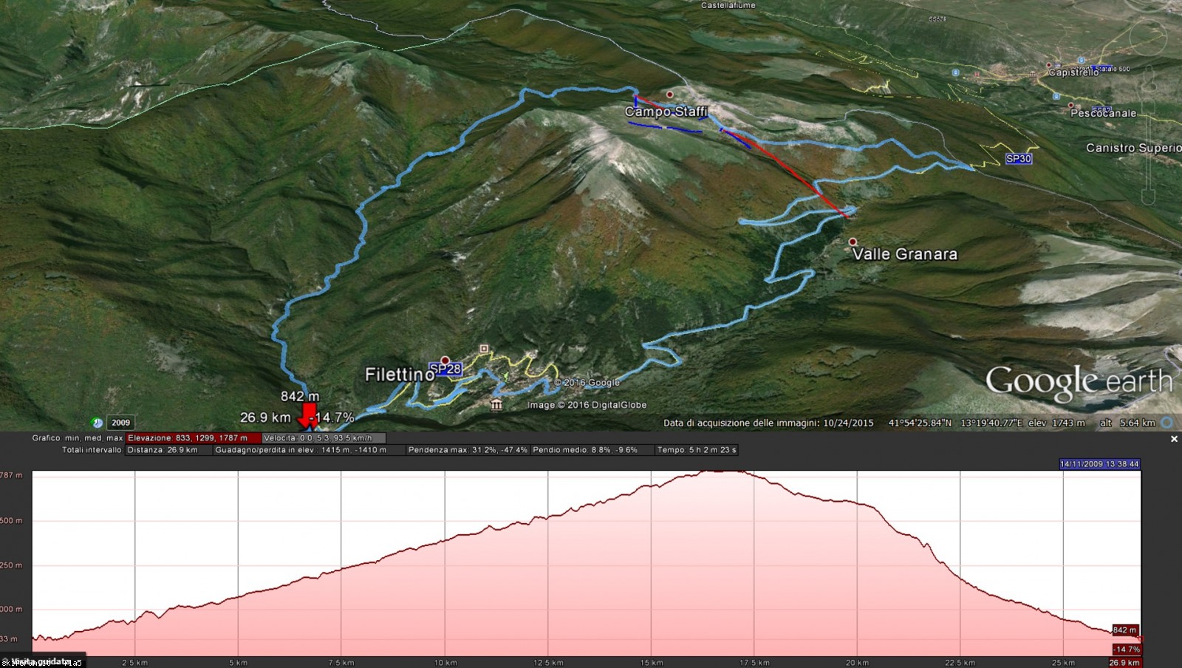The width and height of the screenshot is (1182, 668).
Task: Click the museum icon near Filettino
Action: pos(496,403)
